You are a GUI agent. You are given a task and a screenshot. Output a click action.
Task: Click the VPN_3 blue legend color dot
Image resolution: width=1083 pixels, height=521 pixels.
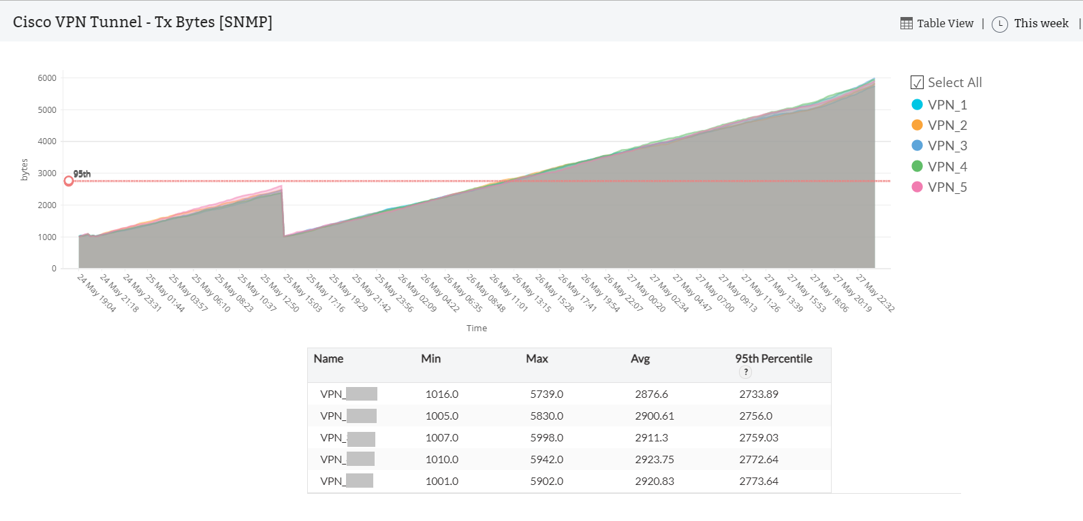tap(917, 146)
